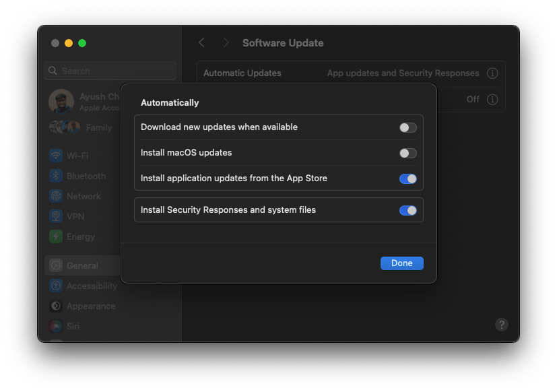Disable Install application updates from App Store
This screenshot has width=557, height=392.
(x=407, y=178)
